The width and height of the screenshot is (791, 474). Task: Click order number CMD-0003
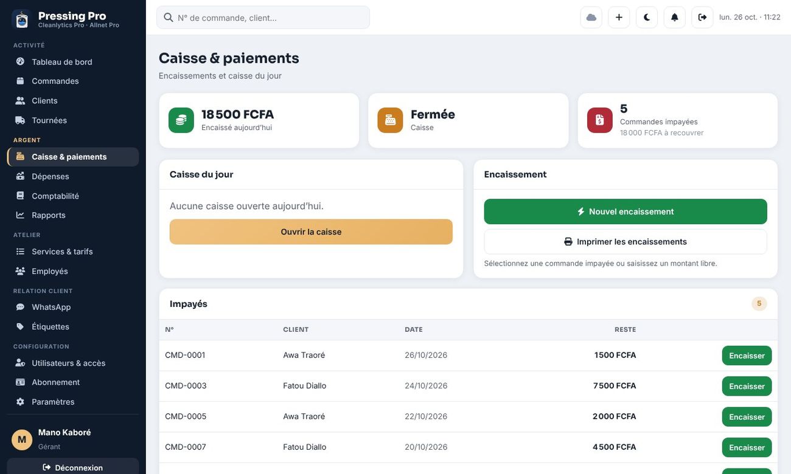186,385
